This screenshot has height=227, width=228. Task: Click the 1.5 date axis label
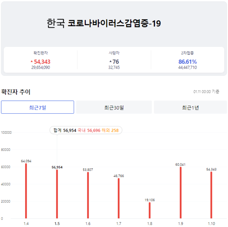pos(57,224)
